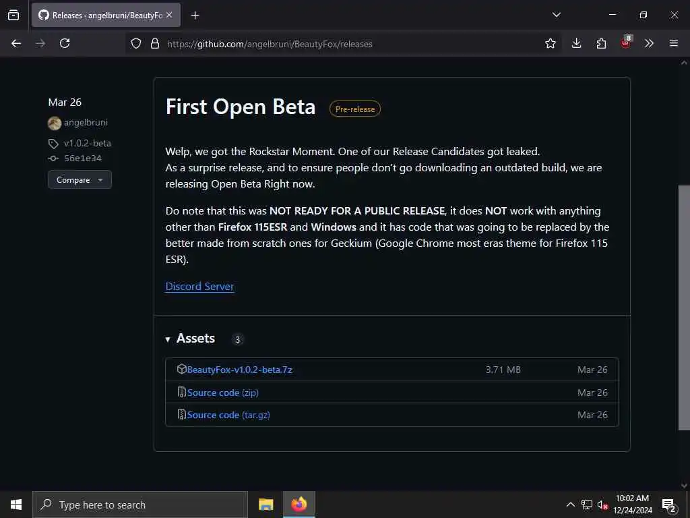
Task: Click scrollbar down arrow
Action: click(x=684, y=486)
